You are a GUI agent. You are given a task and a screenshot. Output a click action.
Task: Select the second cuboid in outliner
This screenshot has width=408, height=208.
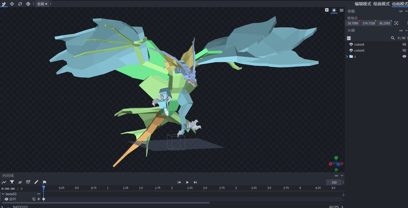click(359, 50)
